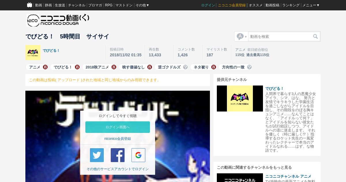Screen dimensions: 346x182
Task: Open ニコニコチャンネル アニメ link
Action: click(x=288, y=176)
